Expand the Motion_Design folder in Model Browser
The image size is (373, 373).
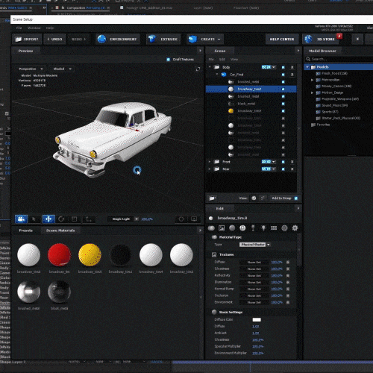(312, 93)
